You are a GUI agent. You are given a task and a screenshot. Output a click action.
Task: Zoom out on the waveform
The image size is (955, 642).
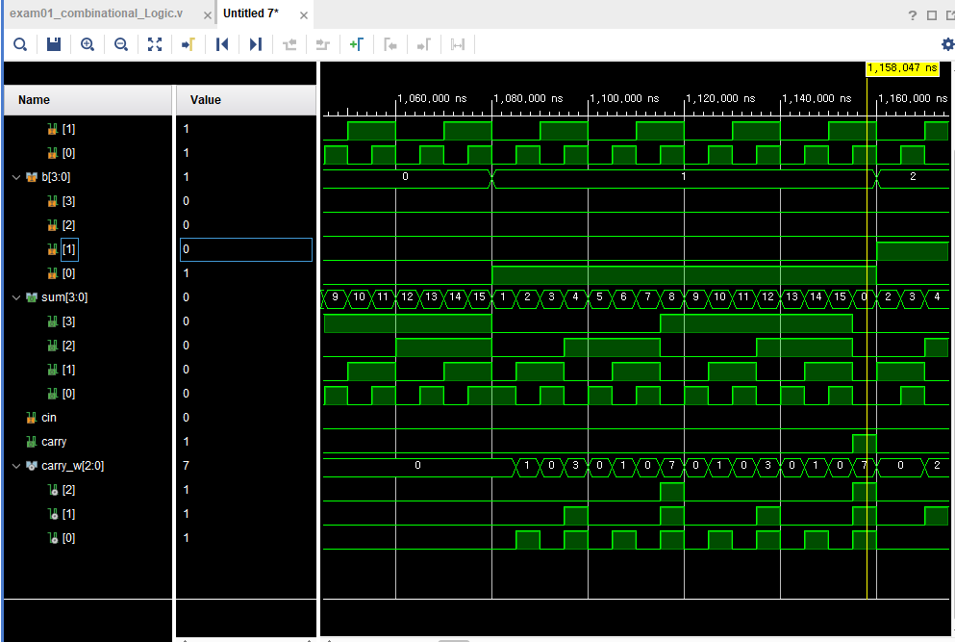click(120, 44)
